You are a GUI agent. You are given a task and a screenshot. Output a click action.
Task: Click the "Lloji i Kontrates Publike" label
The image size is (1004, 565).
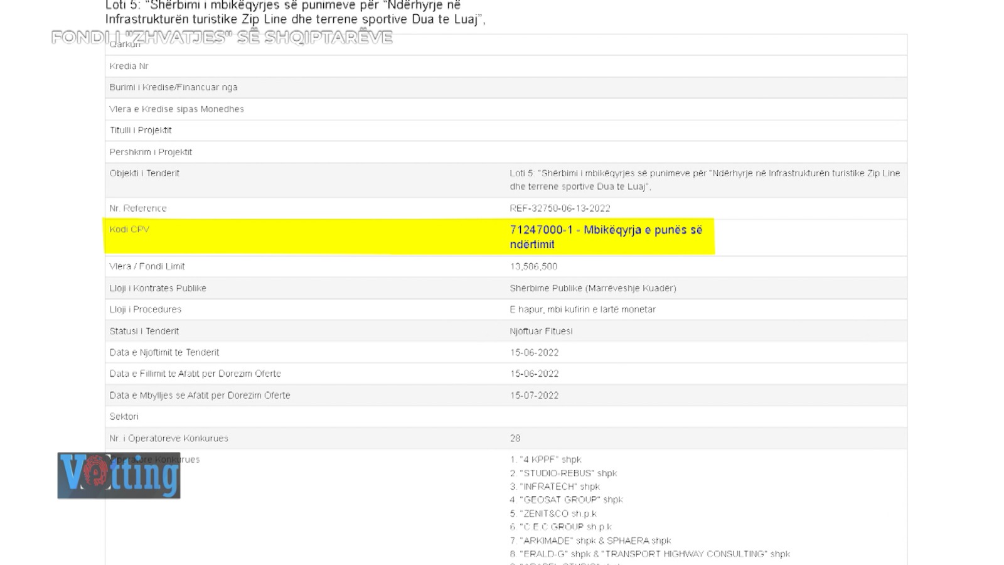click(x=158, y=288)
